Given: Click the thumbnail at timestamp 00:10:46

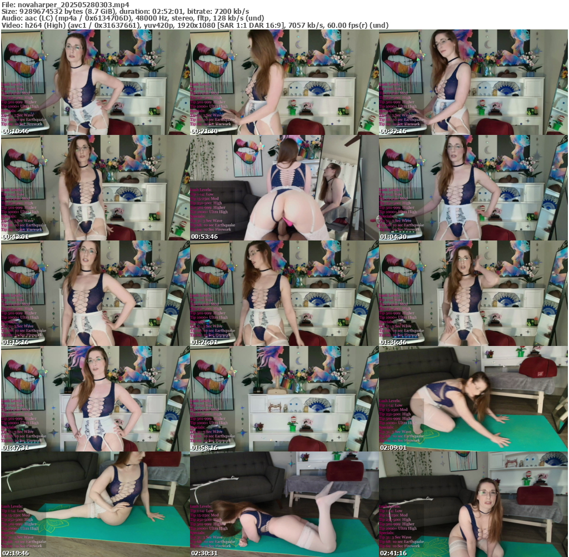Looking at the screenshot, I should [x=95, y=82].
